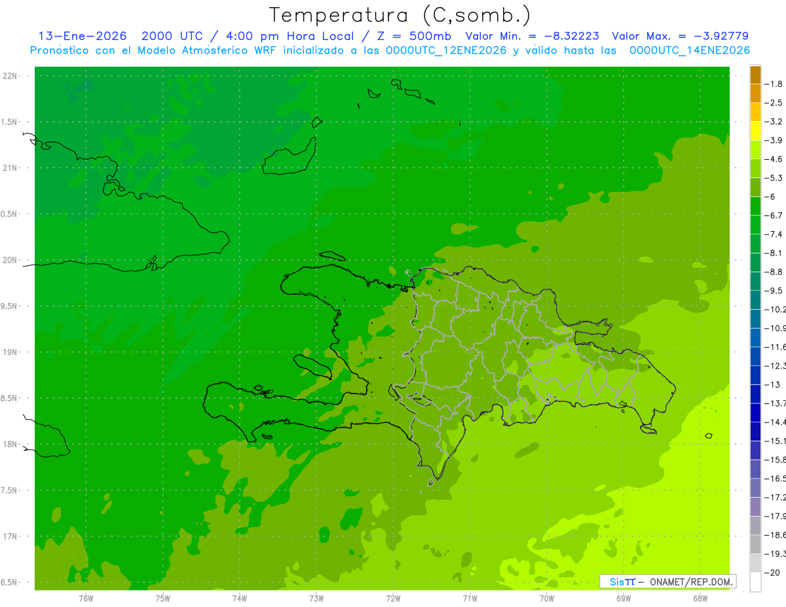Click the '-6' colorbar value
This screenshot has height=607, width=786.
point(770,196)
